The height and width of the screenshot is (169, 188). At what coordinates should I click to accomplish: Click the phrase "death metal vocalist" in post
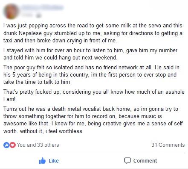pyautogui.click(x=76, y=109)
